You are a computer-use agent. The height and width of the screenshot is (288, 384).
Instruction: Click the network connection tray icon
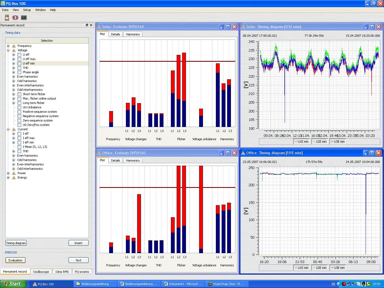click(x=348, y=284)
